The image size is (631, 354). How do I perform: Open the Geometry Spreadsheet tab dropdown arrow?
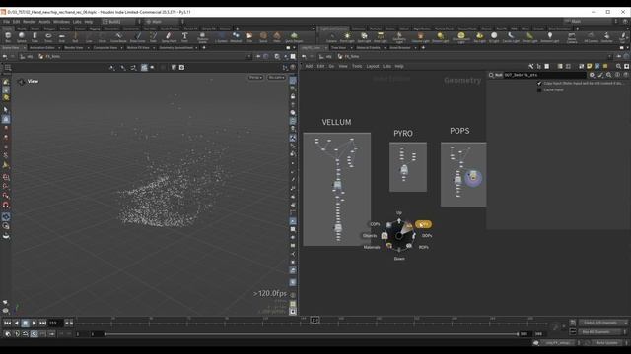coord(196,48)
